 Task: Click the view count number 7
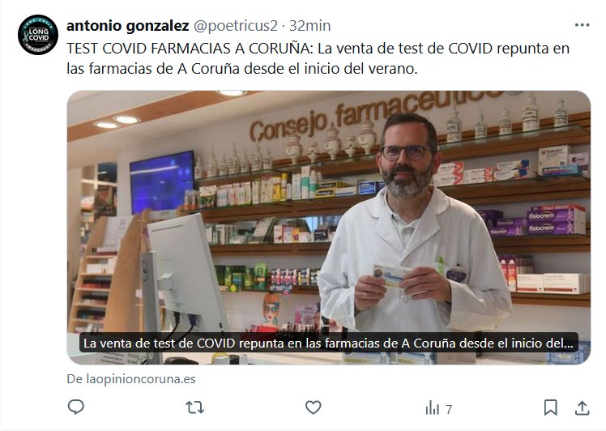[449, 409]
